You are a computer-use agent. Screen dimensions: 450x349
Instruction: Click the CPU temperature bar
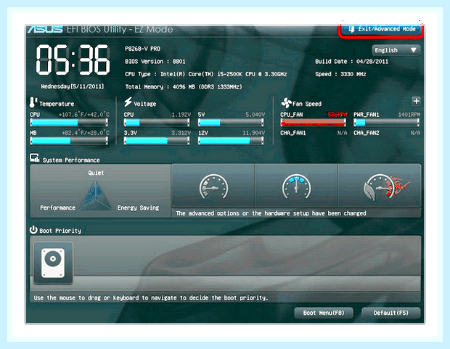coord(69,123)
